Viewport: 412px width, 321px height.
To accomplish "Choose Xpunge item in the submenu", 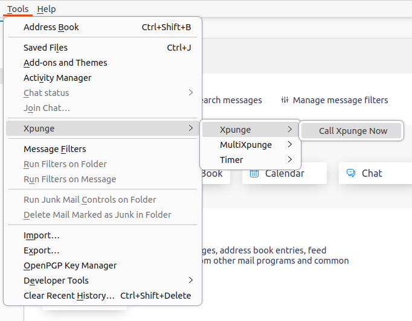I will coord(250,130).
